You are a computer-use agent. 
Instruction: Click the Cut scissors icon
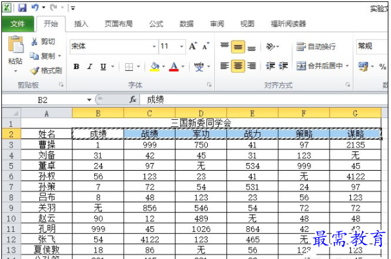[x=34, y=41]
